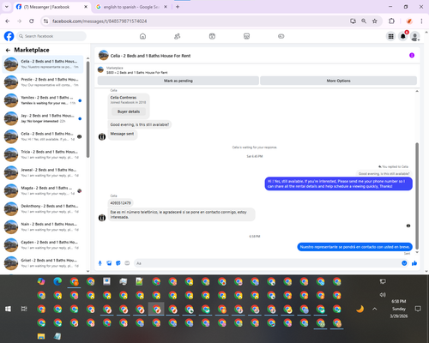Open Microsoft Edge from the taskbar
This screenshot has width=429, height=343.
pos(57,281)
